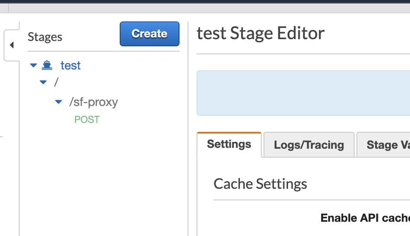Click the Enable API cache label
Viewport: 410px width, 236px height.
click(365, 218)
